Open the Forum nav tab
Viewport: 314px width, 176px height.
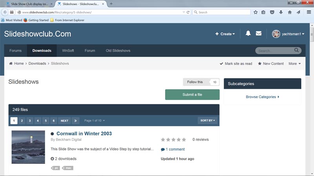pyautogui.click(x=90, y=51)
